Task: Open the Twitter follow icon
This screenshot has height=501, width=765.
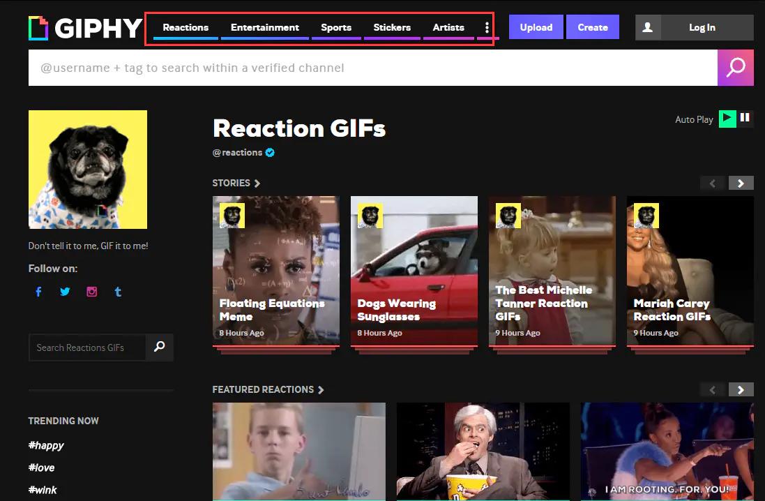Action: pos(65,292)
